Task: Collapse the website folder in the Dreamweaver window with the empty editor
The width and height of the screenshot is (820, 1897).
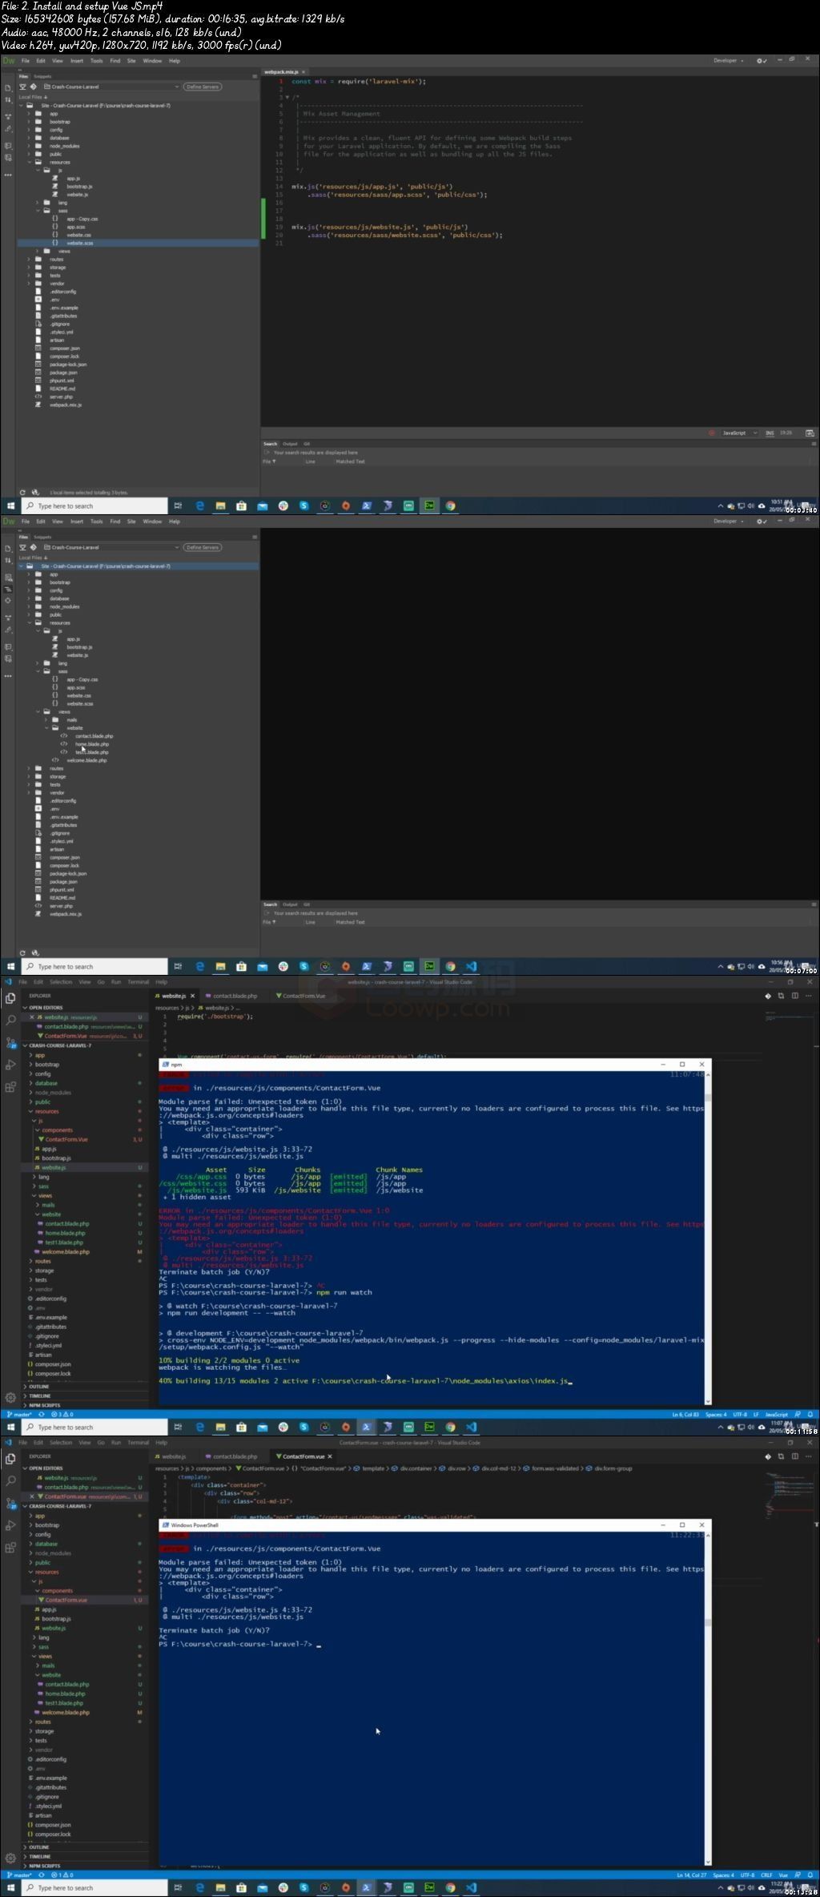Action: point(46,728)
